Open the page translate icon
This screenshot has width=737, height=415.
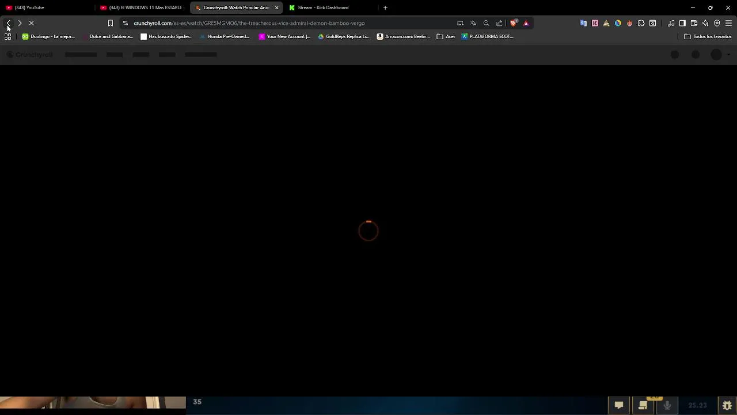473,23
